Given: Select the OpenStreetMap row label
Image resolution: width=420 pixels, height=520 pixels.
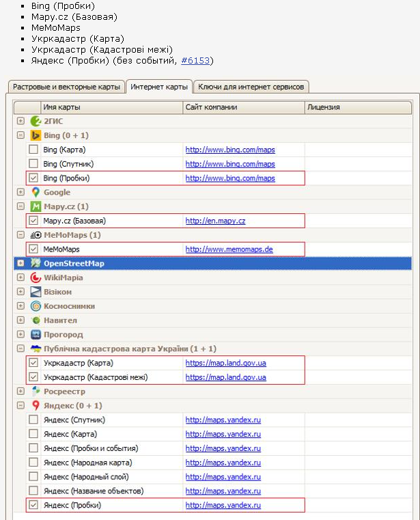Looking at the screenshot, I should pyautogui.click(x=74, y=264).
